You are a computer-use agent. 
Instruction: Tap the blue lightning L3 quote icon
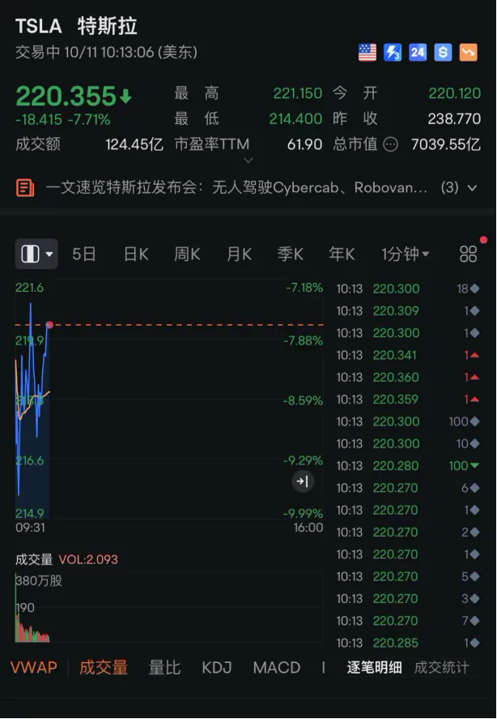392,52
